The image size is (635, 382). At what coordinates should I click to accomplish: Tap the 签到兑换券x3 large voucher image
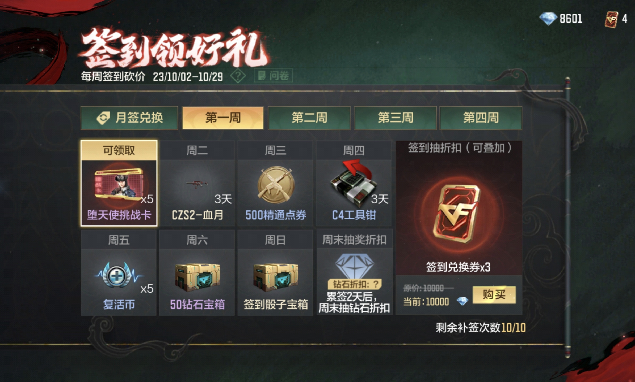pyautogui.click(x=457, y=214)
